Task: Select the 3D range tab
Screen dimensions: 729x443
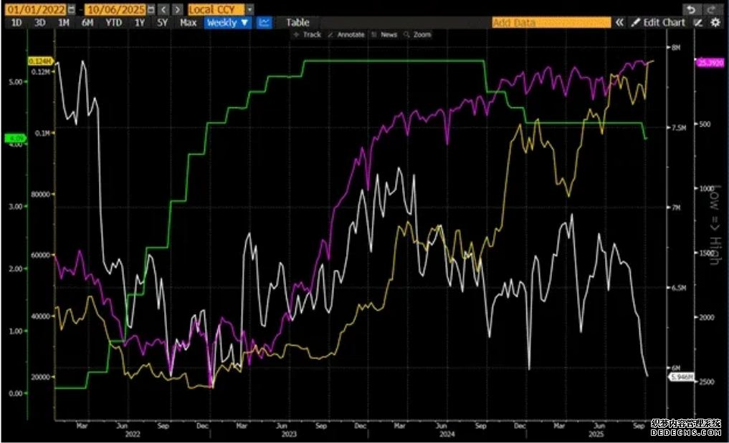Action: [40, 22]
